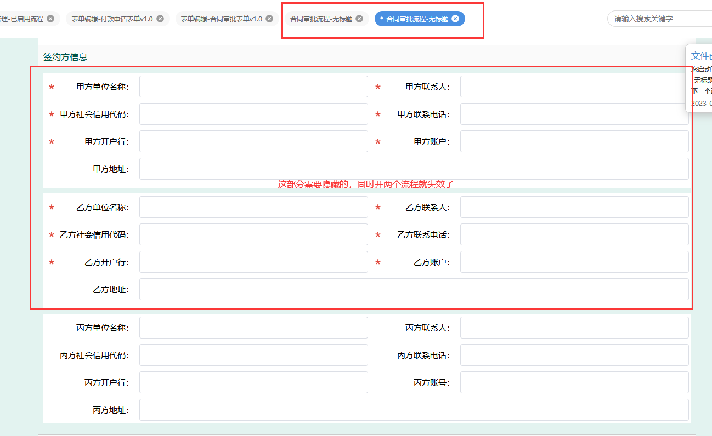Image resolution: width=712 pixels, height=436 pixels.
Task: Close the 表单编辑-付款申请表单v1.0 tab
Action: click(160, 19)
